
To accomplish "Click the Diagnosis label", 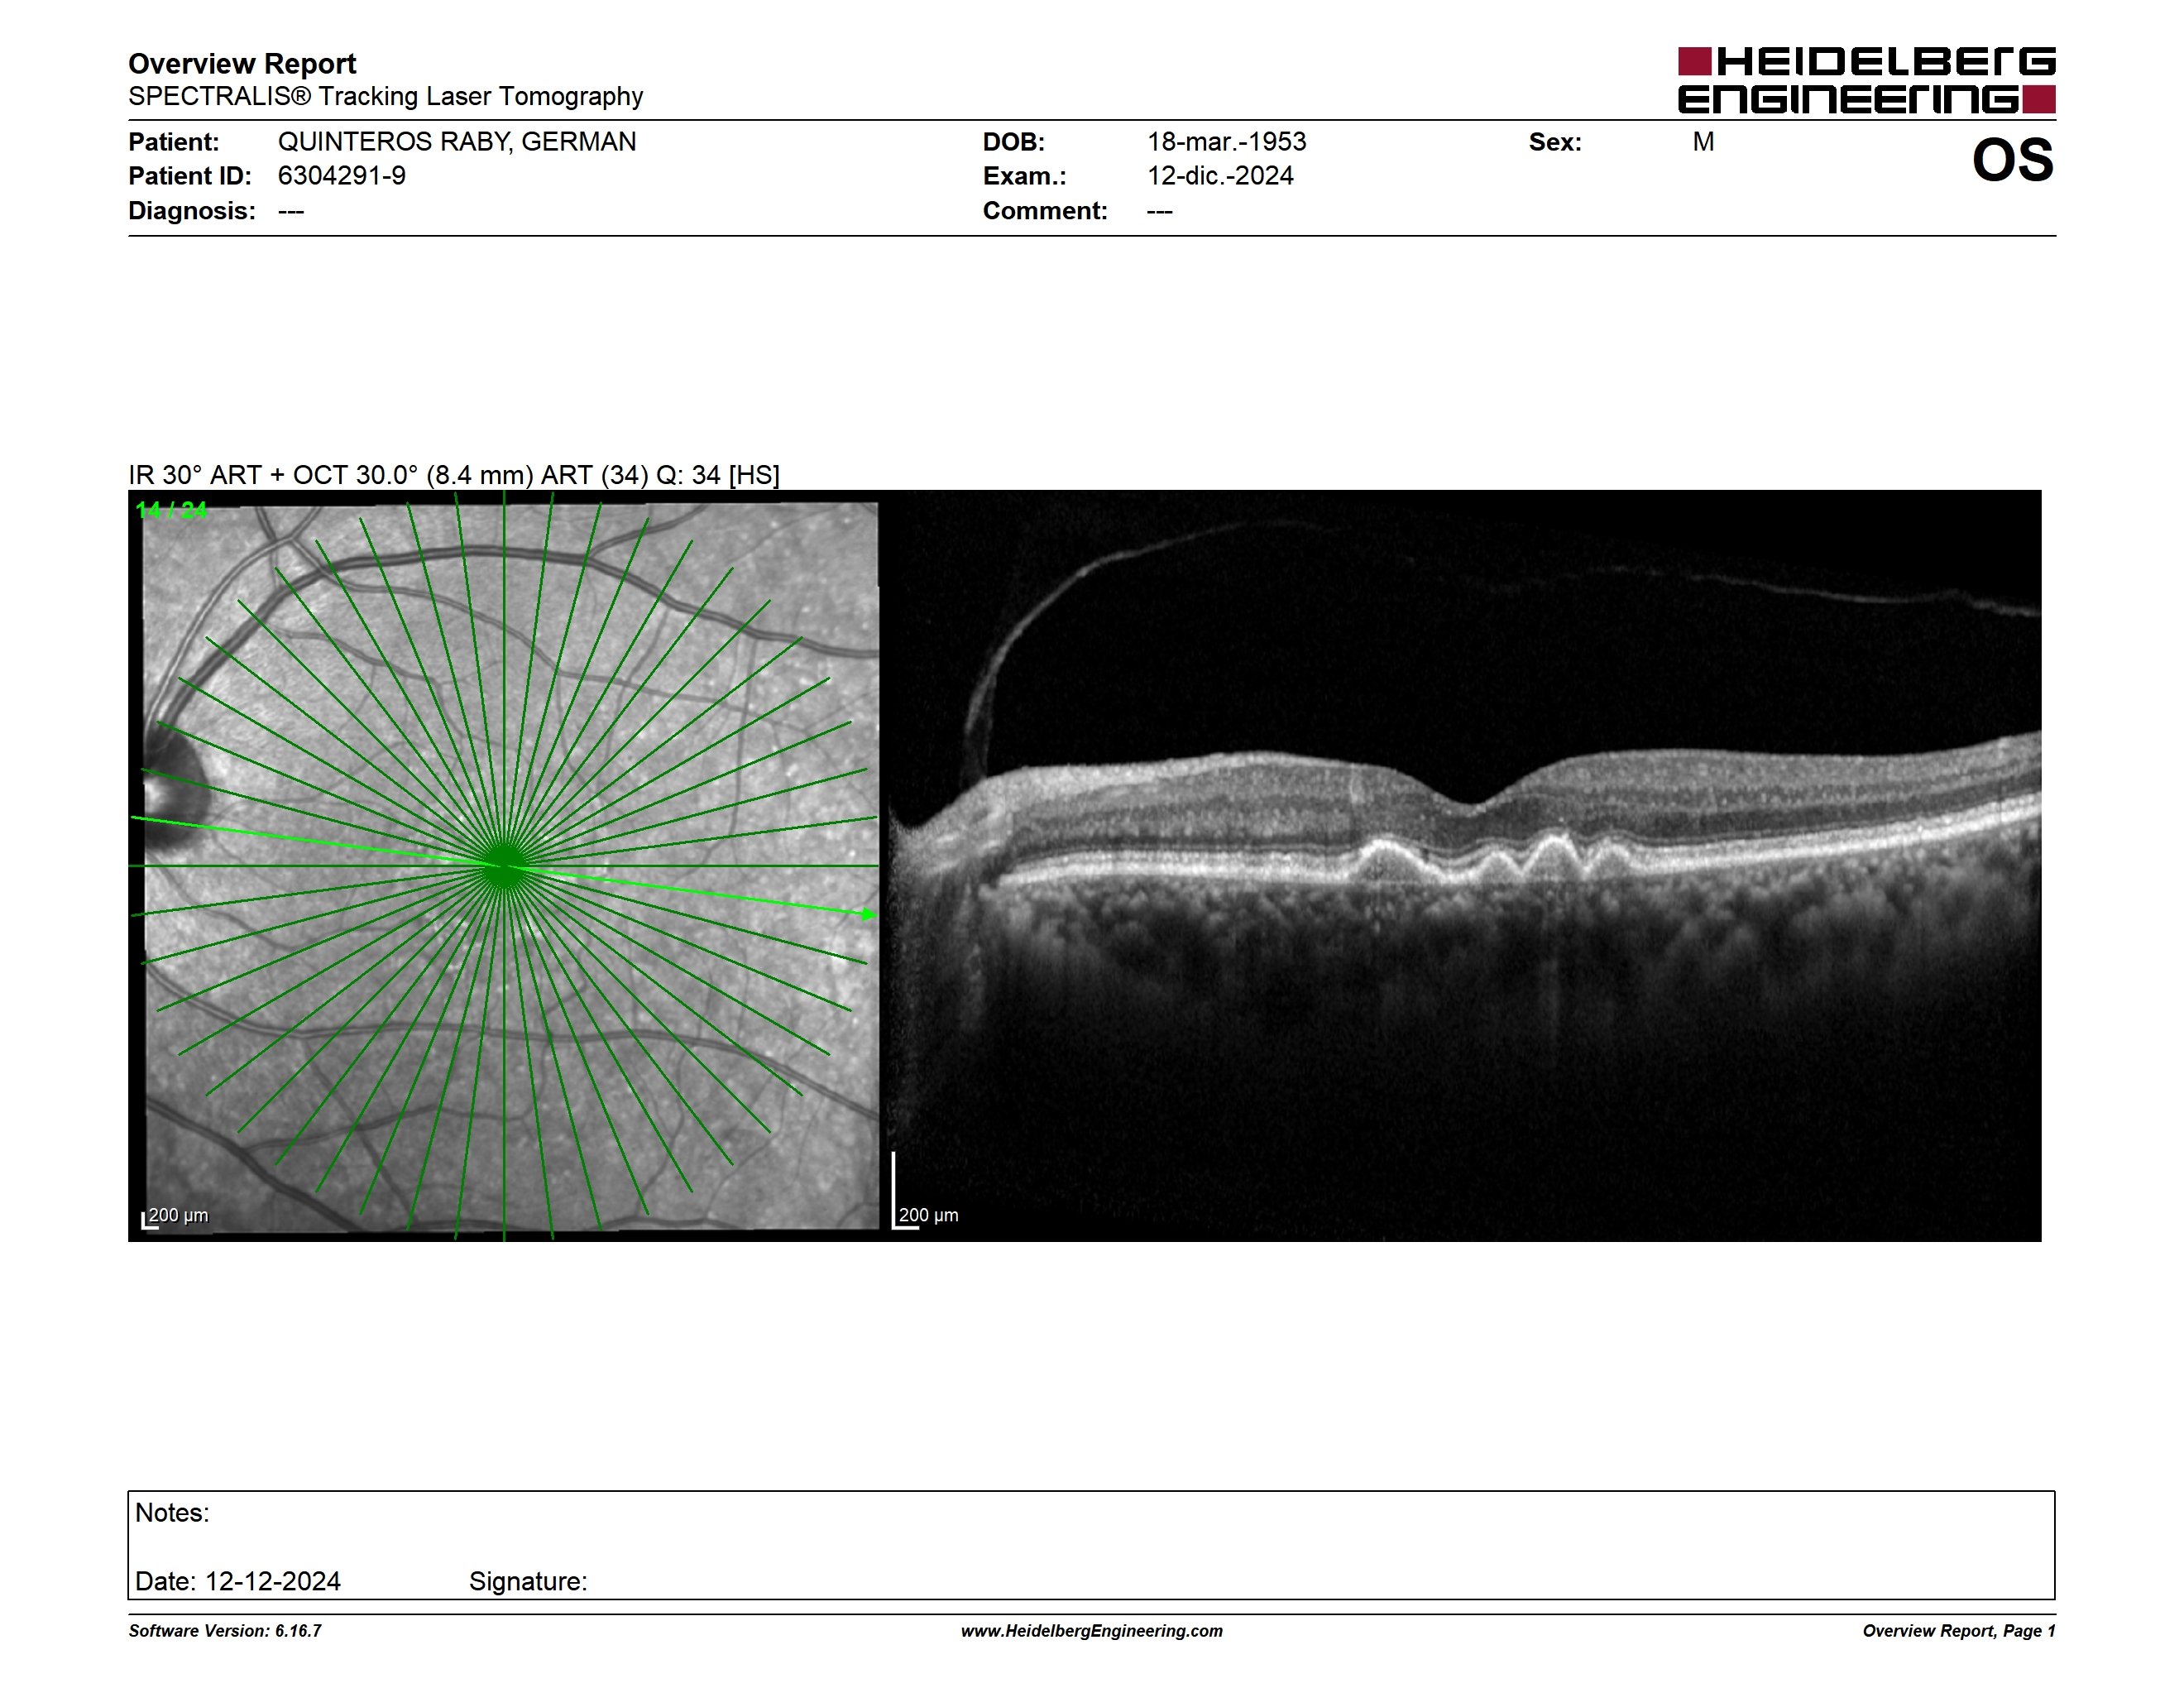I will (192, 211).
